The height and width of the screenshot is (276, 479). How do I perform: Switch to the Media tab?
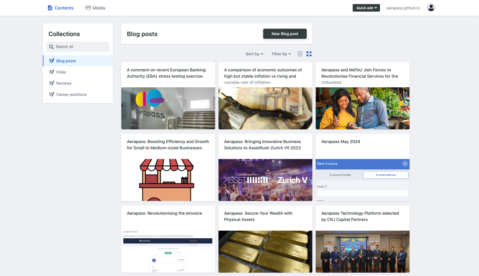click(95, 8)
